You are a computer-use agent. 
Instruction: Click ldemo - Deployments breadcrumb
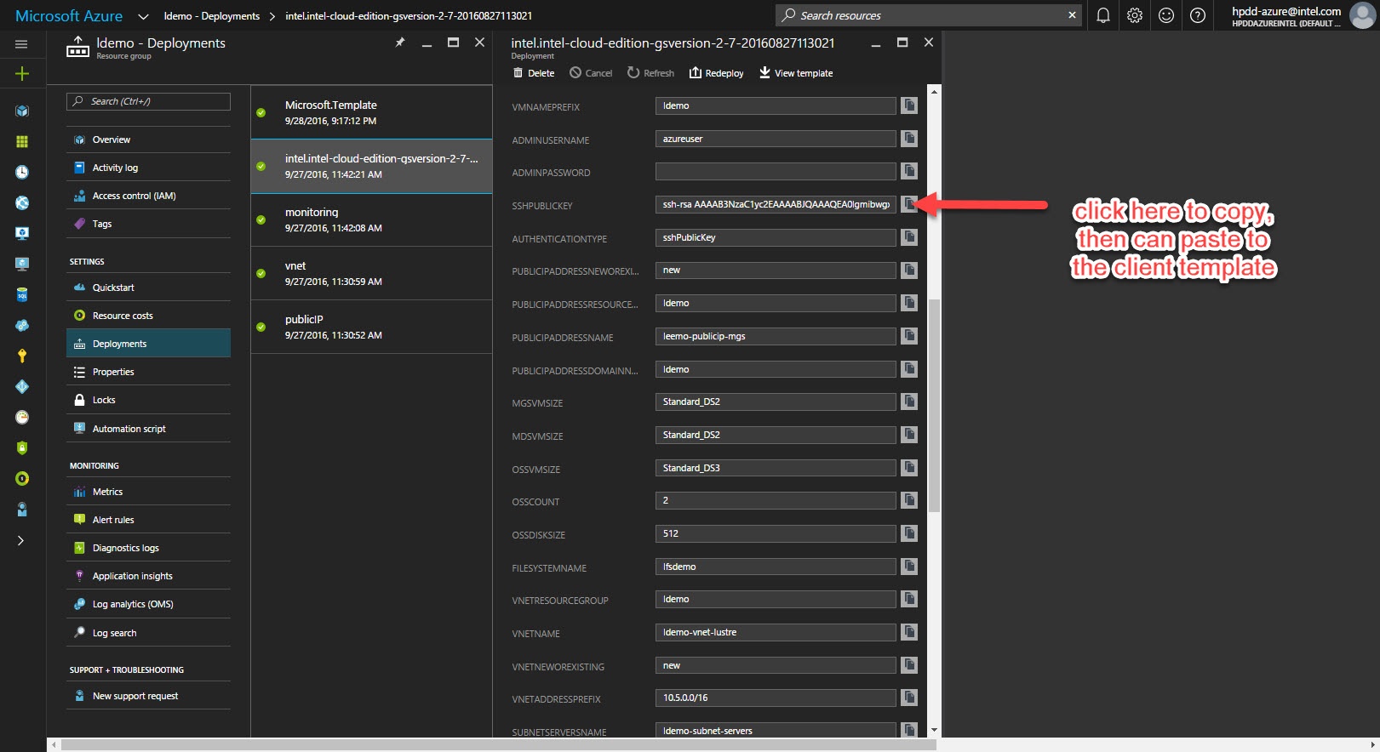pyautogui.click(x=212, y=16)
